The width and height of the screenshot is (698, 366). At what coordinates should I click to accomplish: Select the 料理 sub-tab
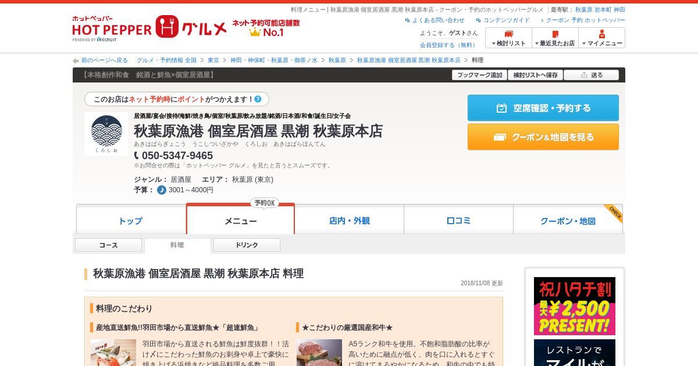click(x=177, y=245)
